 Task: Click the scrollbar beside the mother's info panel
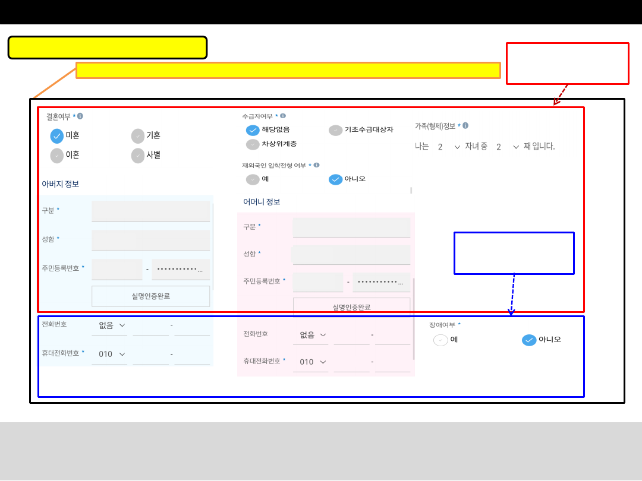[414, 318]
